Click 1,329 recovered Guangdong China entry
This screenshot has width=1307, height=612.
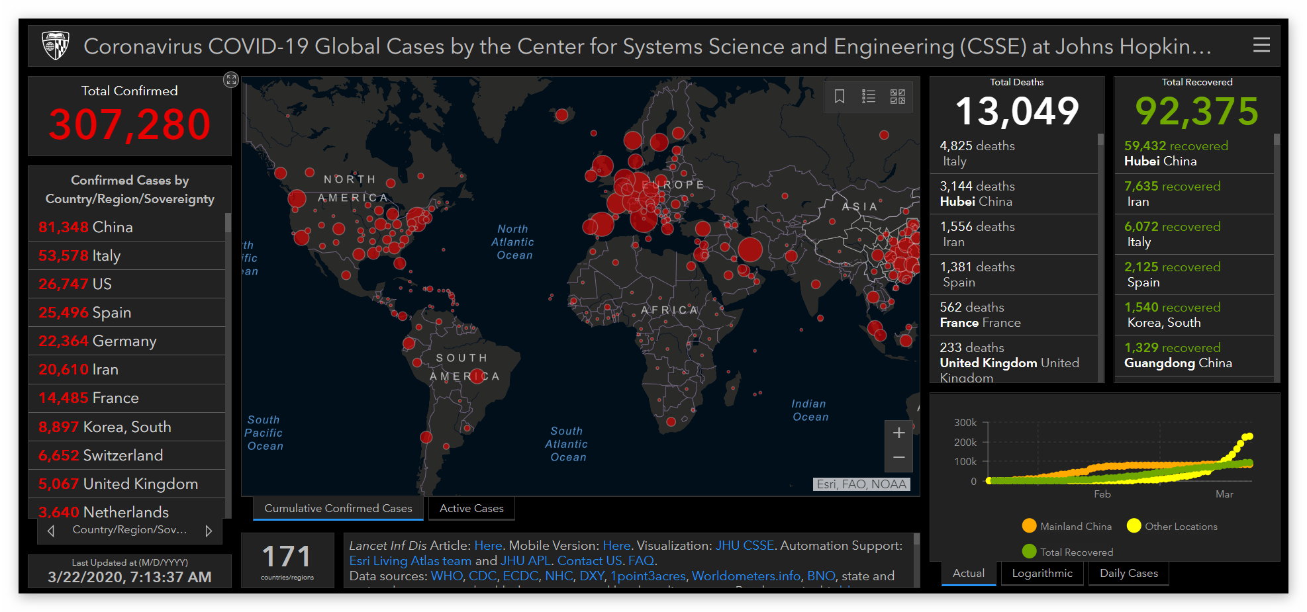tap(1194, 355)
